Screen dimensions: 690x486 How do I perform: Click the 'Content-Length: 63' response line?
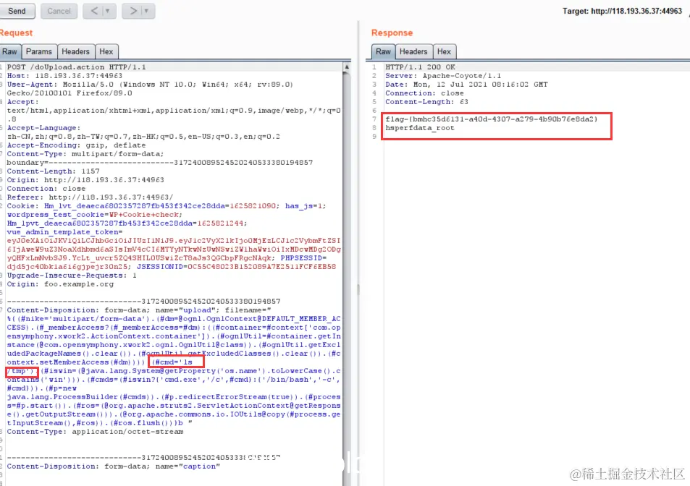point(426,102)
